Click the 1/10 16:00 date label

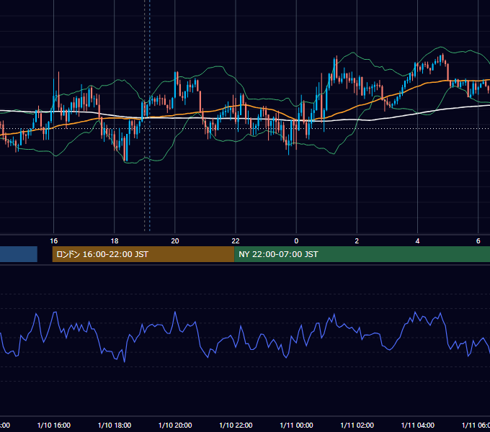tap(54, 425)
